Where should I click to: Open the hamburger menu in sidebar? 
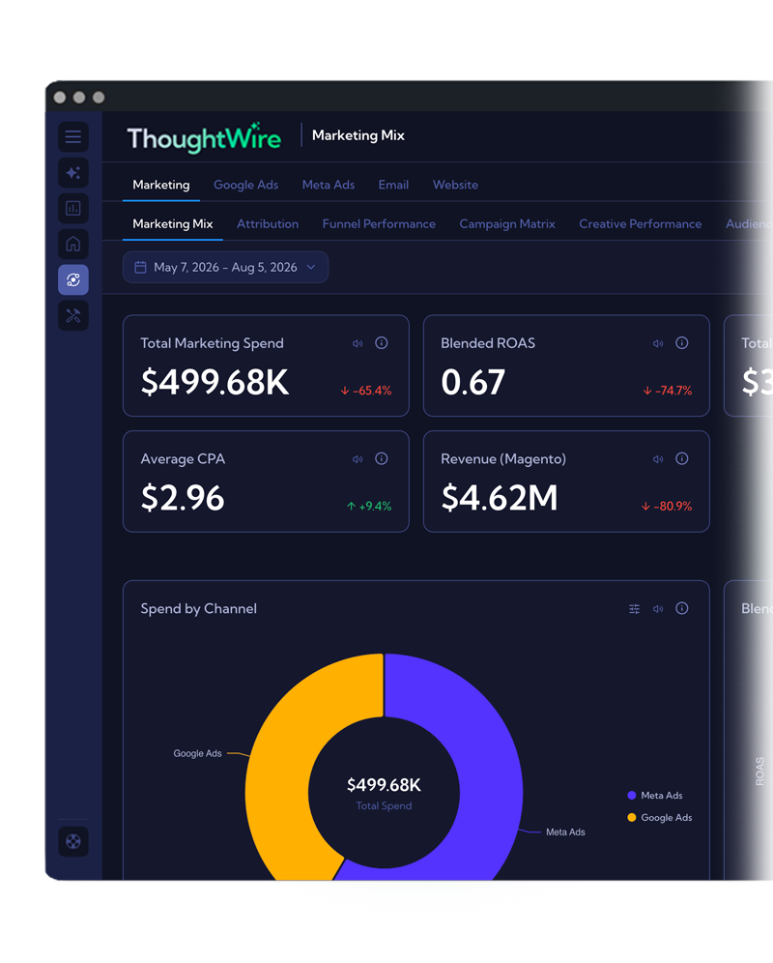pos(73,136)
